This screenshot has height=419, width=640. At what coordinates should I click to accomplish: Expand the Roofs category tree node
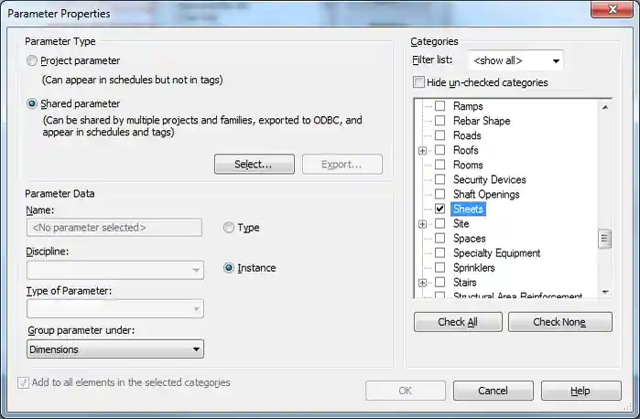tap(422, 150)
